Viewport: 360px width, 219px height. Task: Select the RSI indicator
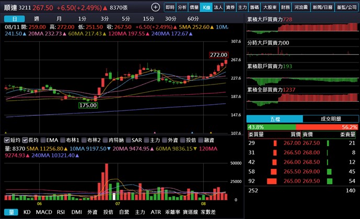coord(61,212)
